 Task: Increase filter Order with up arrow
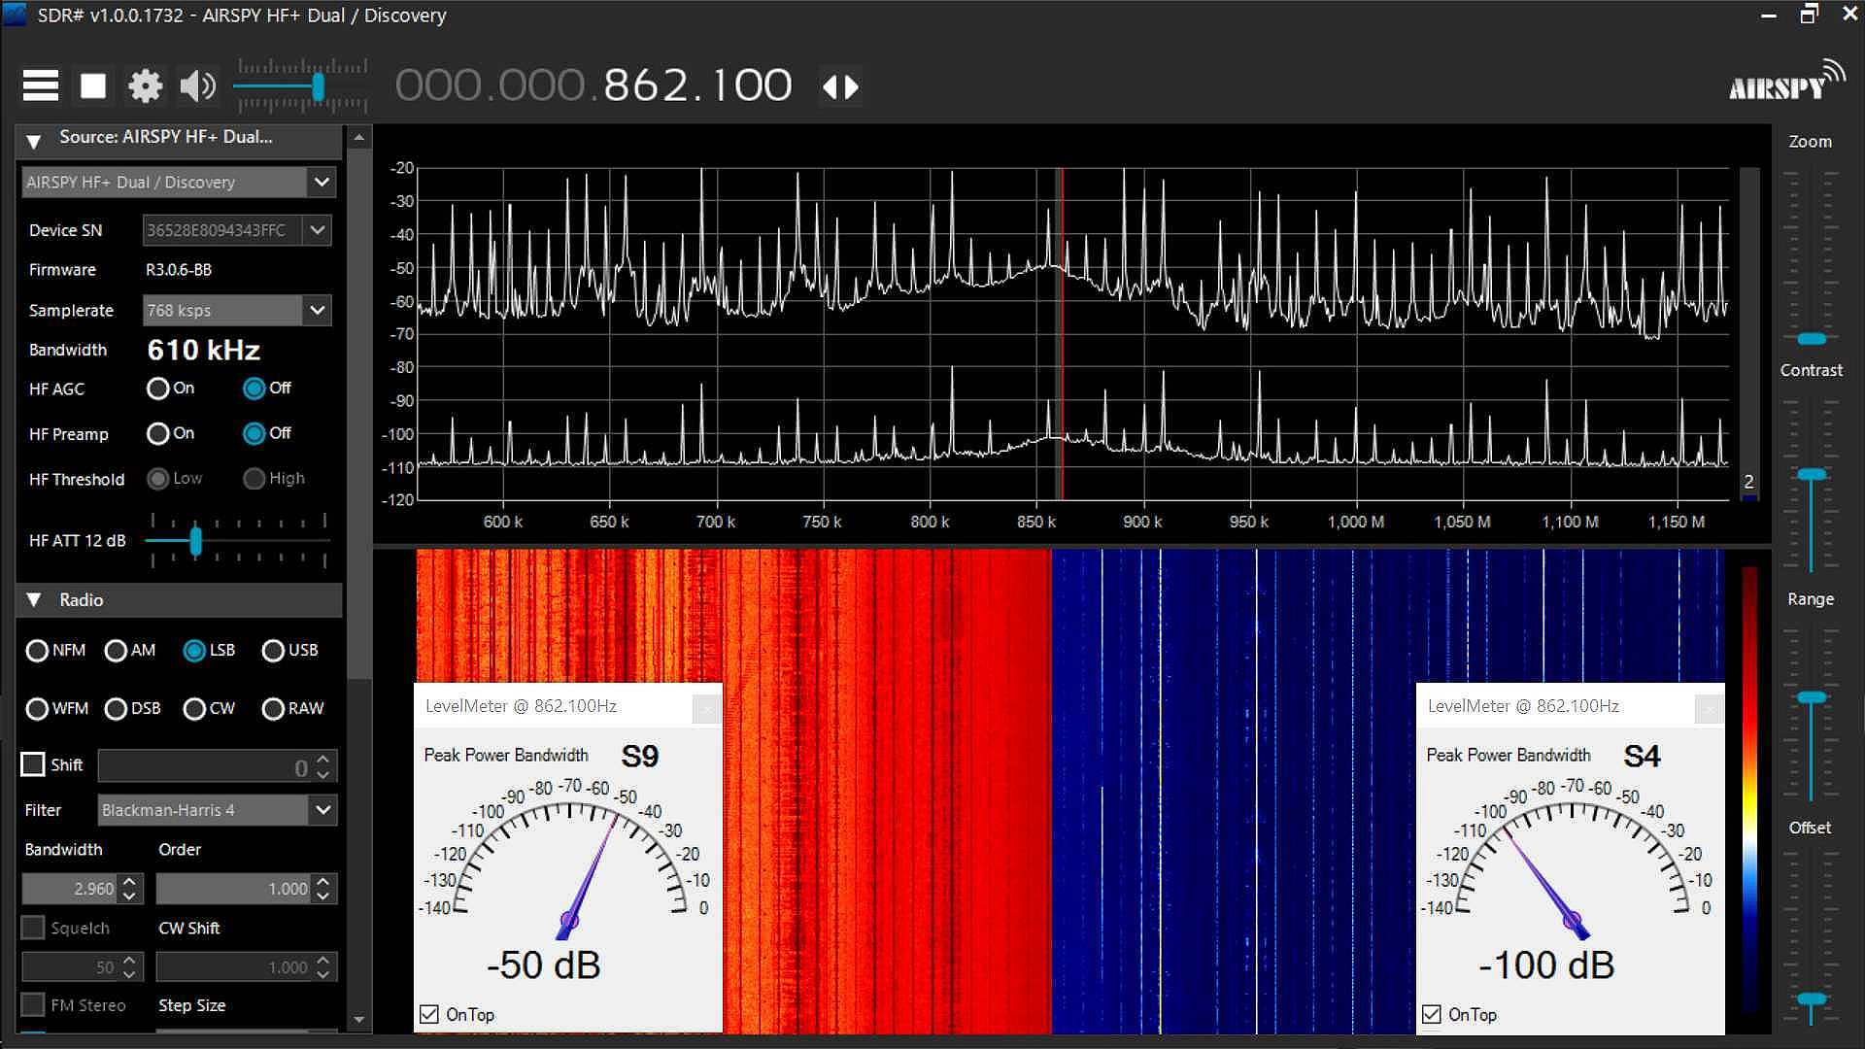[x=324, y=881]
